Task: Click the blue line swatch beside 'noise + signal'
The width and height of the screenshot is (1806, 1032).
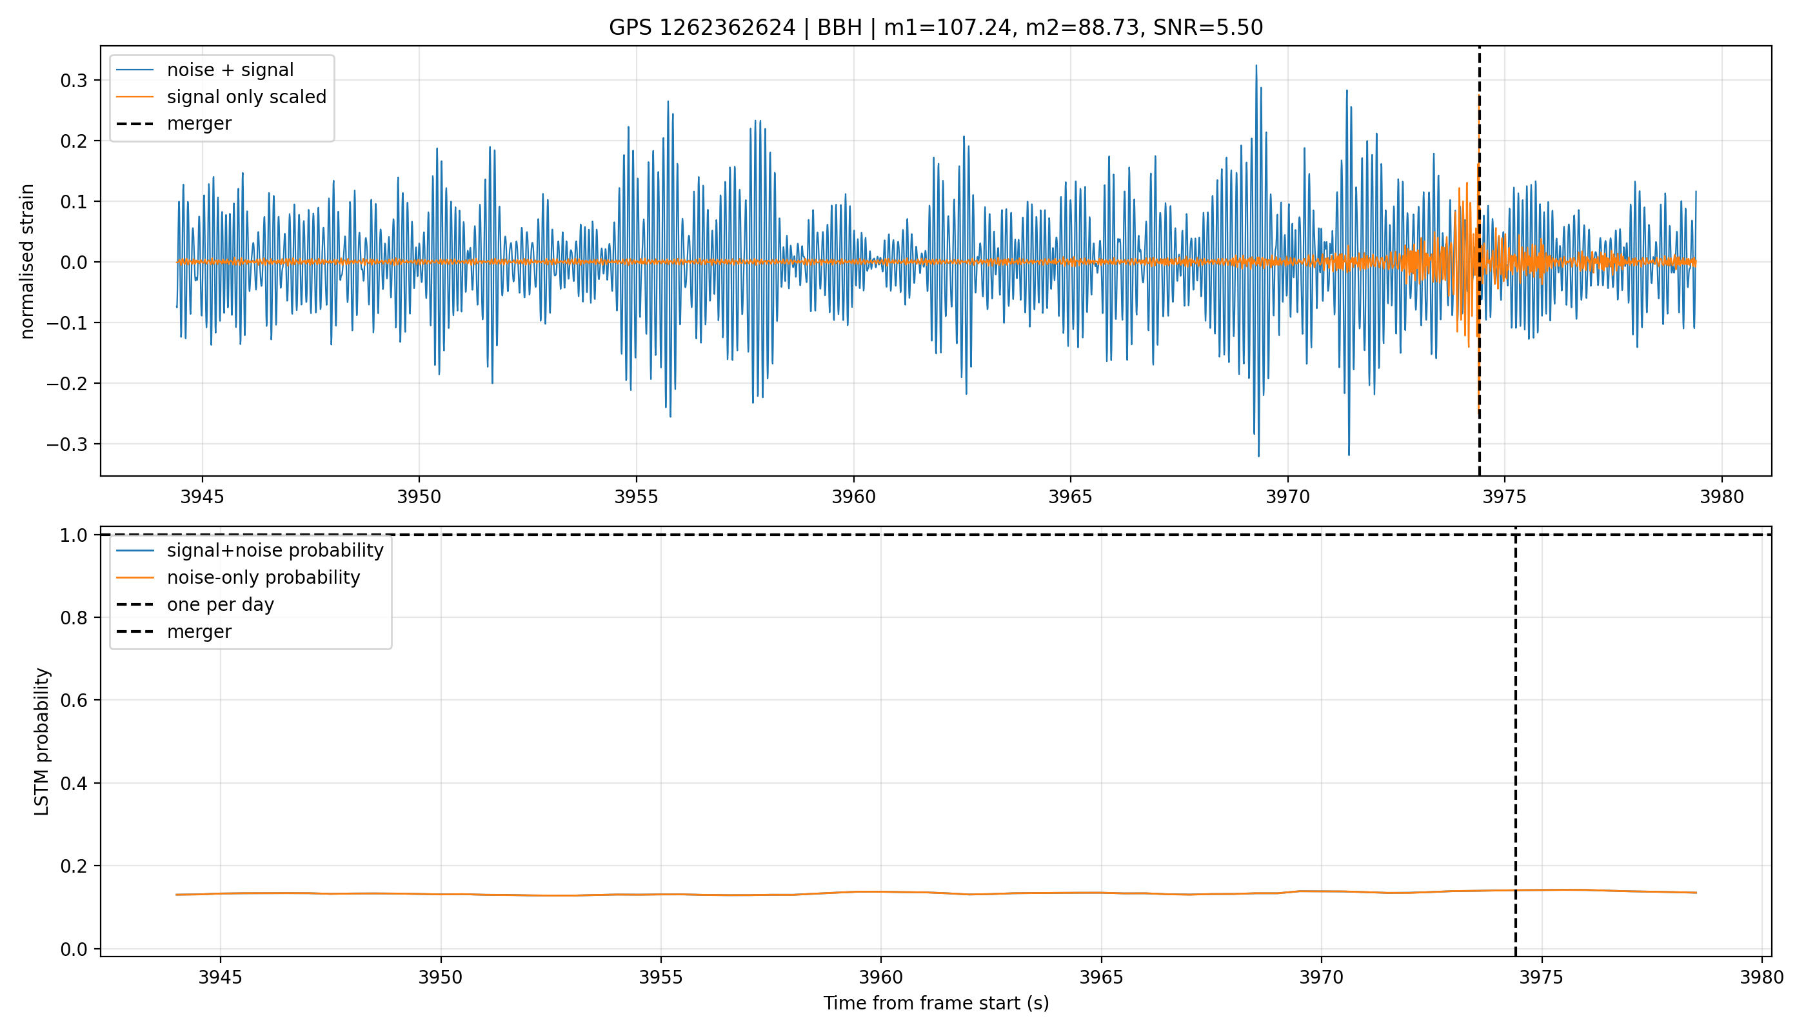Action: pyautogui.click(x=135, y=70)
